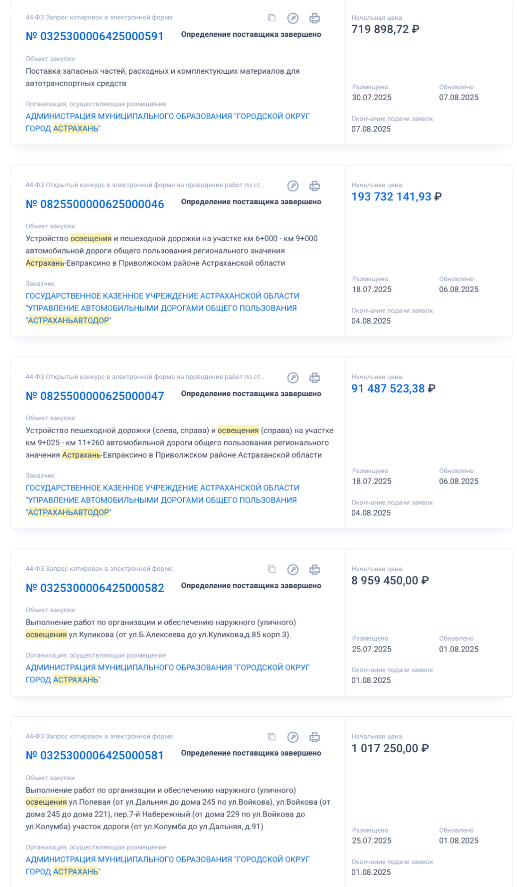Print the form for purchase №0325300006425000582
The width and height of the screenshot is (517, 887).
pyautogui.click(x=314, y=570)
